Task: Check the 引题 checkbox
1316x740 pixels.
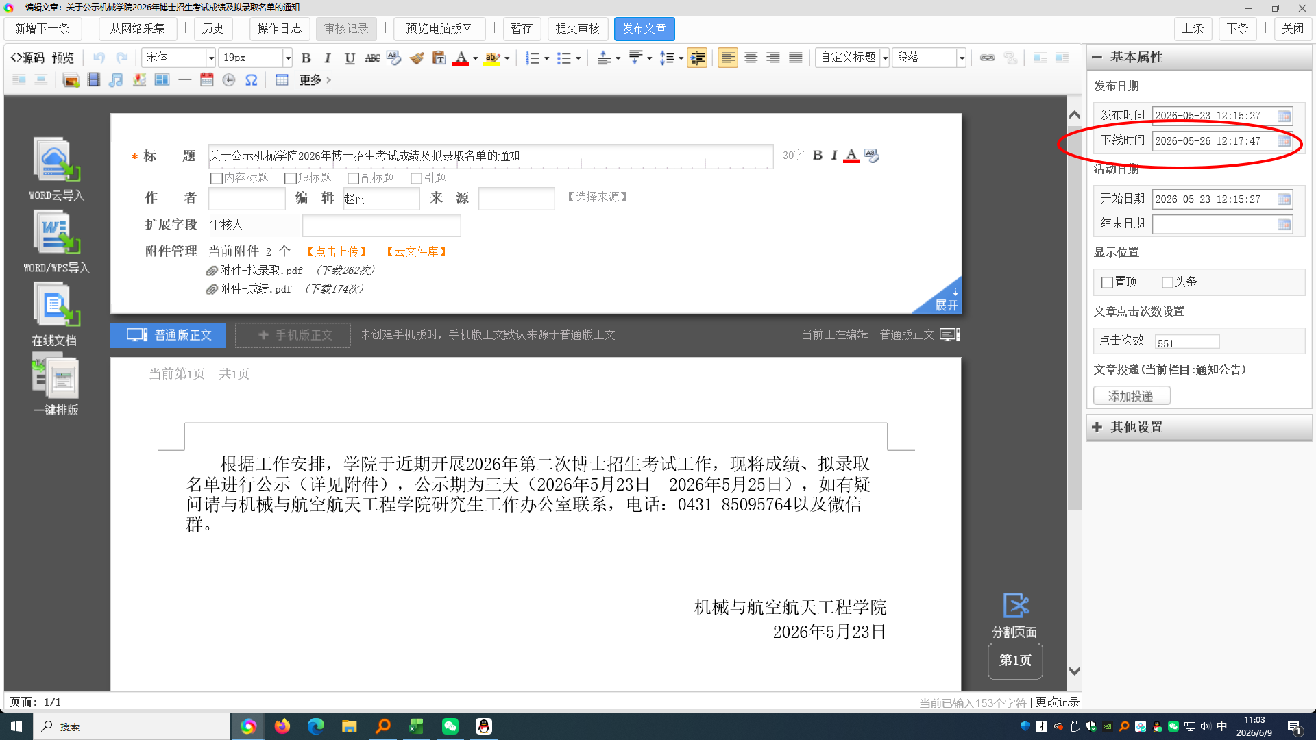Action: (x=416, y=178)
